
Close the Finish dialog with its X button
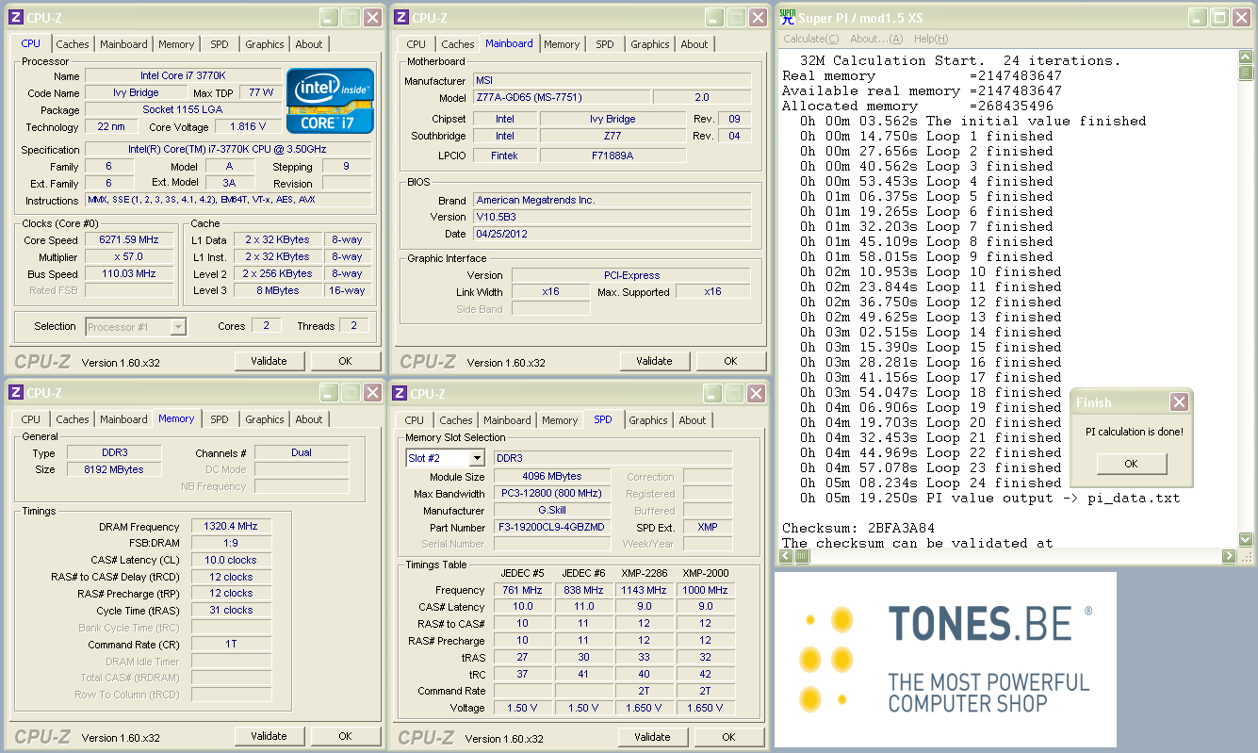(1179, 402)
